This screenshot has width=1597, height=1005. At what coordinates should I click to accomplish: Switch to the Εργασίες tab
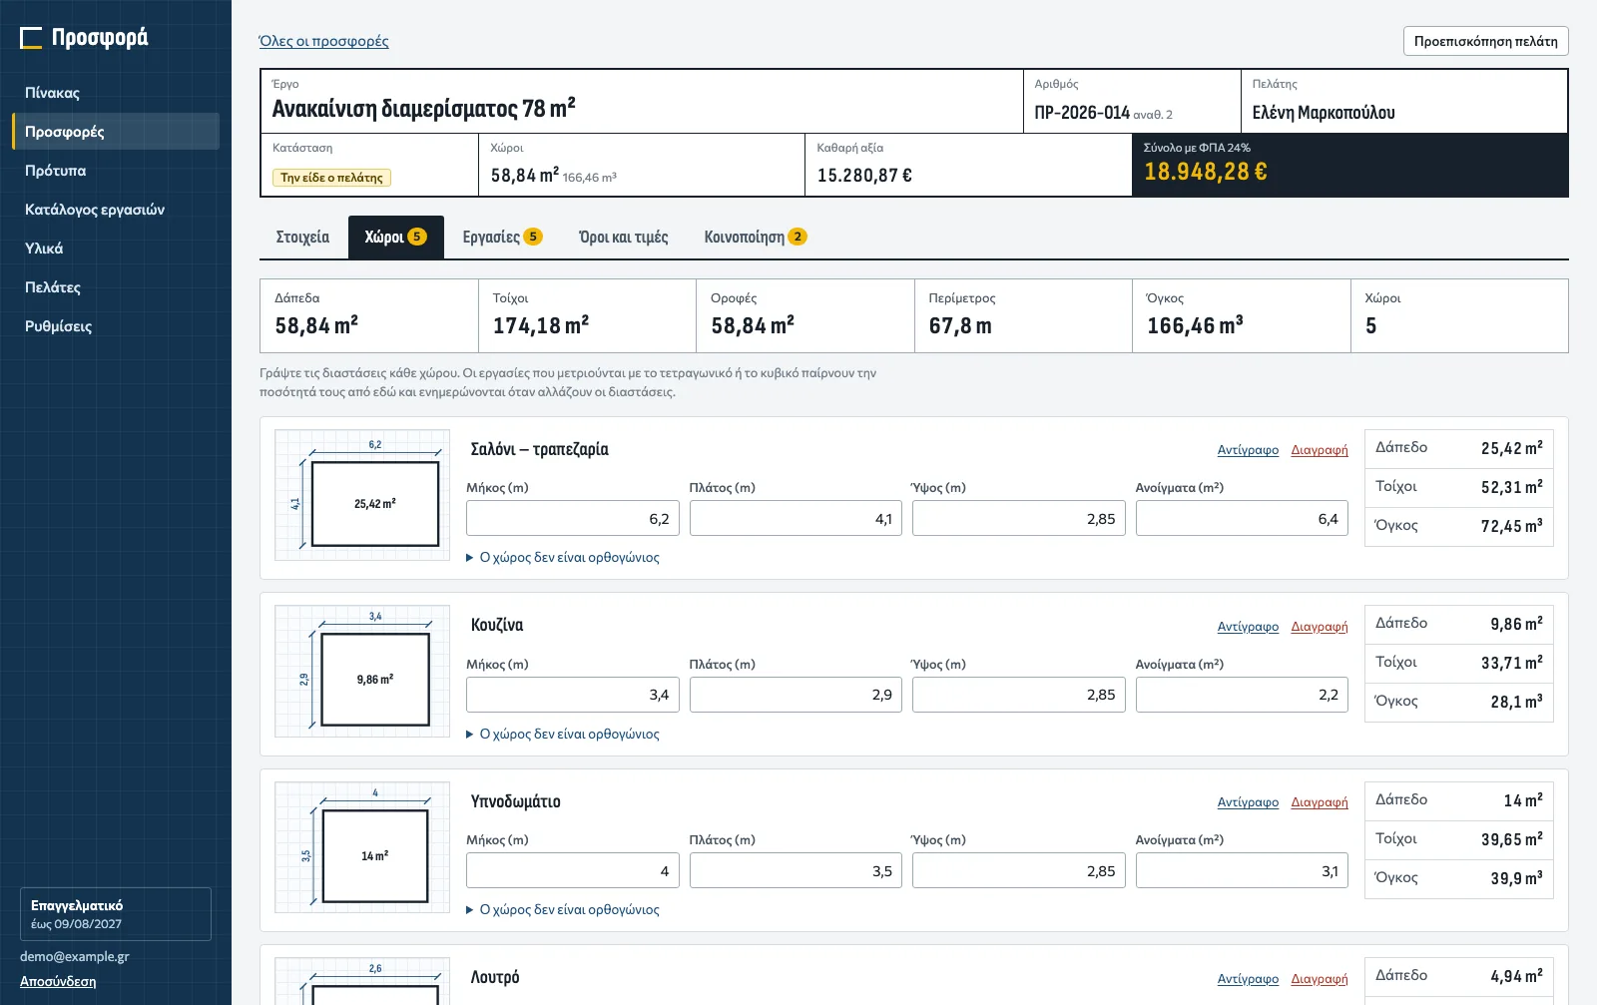click(x=502, y=238)
